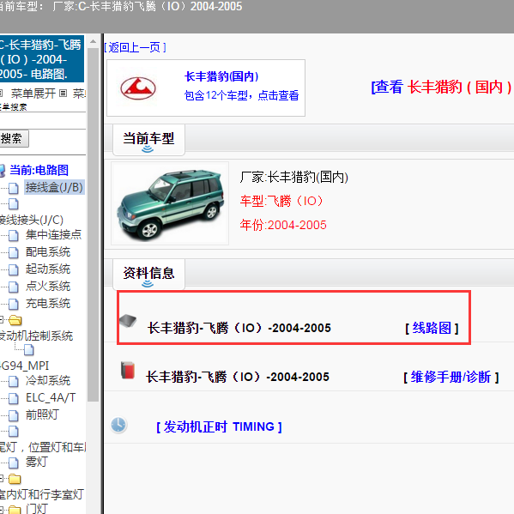
Task: Click the page icon above G94_MPI
Action: pos(29,350)
